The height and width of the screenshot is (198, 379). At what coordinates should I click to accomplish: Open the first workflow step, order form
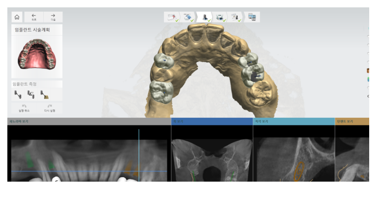pyautogui.click(x=172, y=17)
